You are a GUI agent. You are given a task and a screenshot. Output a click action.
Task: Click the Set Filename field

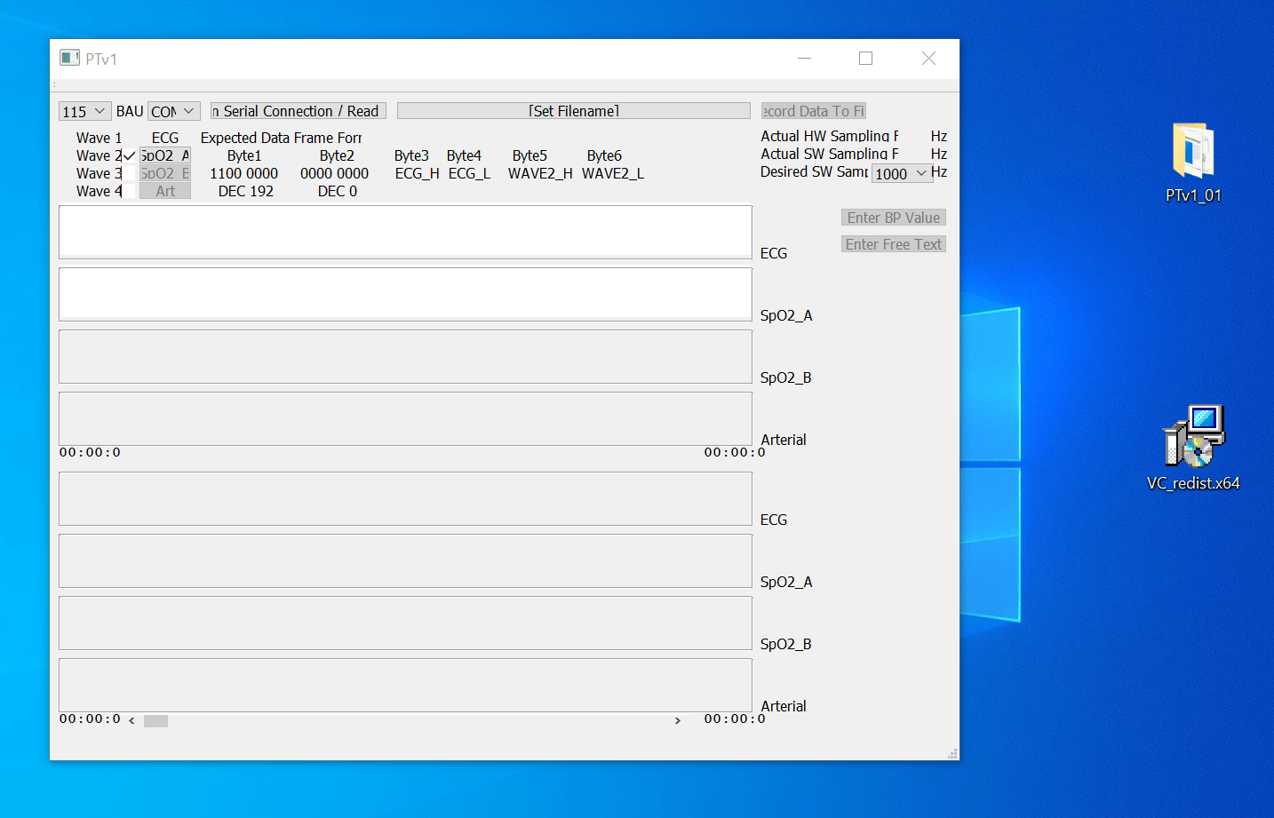(x=573, y=110)
